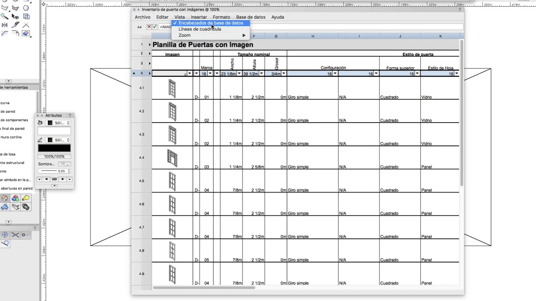Open the Zoom submenu
536x301 pixels.
click(211, 35)
